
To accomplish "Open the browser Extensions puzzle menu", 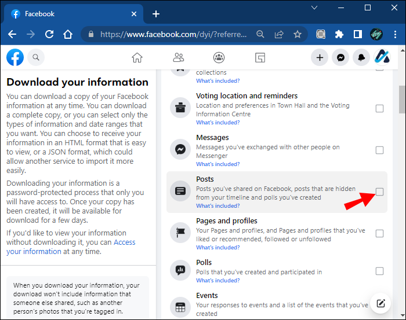I will pyautogui.click(x=339, y=34).
